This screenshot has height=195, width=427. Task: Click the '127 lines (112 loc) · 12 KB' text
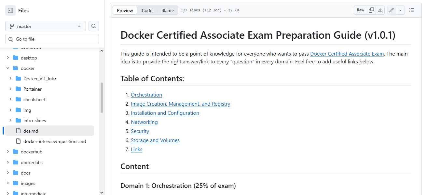point(210,10)
